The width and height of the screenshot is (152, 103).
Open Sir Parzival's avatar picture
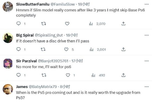[8, 64]
